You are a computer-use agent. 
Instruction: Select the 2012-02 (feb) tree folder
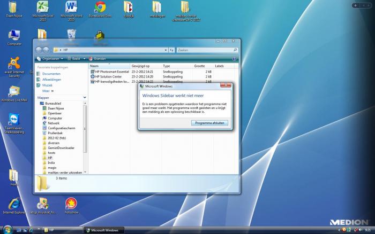click(x=54, y=138)
